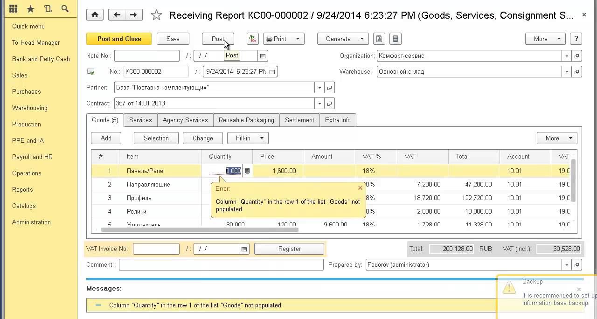The width and height of the screenshot is (597, 319).
Task: Go to the Home page button
Action: 95,15
